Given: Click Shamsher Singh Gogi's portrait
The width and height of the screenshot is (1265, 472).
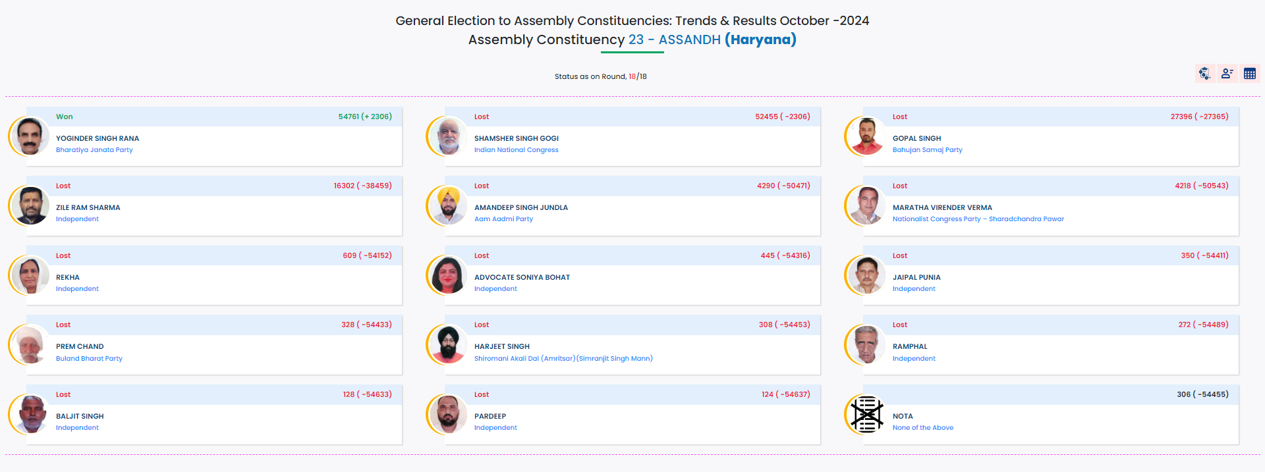Looking at the screenshot, I should click(449, 136).
